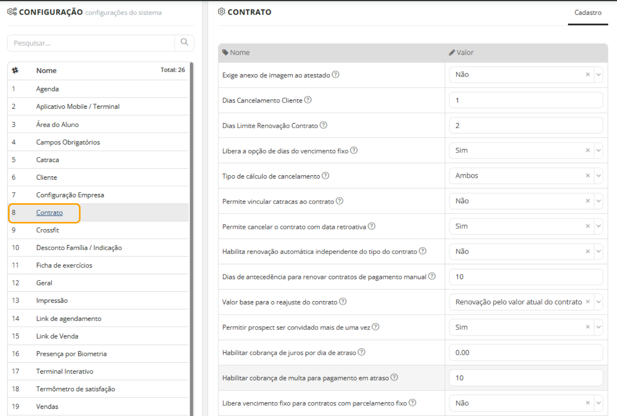This screenshot has width=617, height=416.
Task: Open help icon for Dias Cancelamento Cliente
Action: coord(308,100)
